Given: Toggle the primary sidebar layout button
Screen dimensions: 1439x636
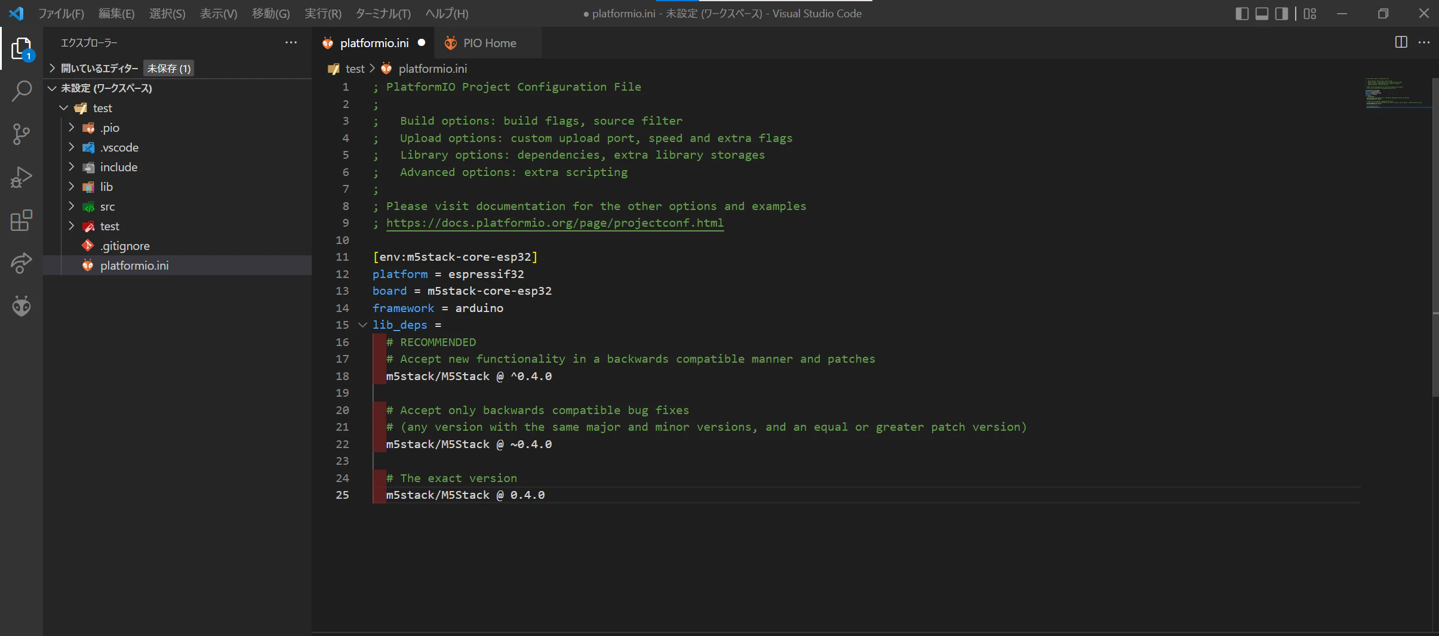Looking at the screenshot, I should (1242, 13).
